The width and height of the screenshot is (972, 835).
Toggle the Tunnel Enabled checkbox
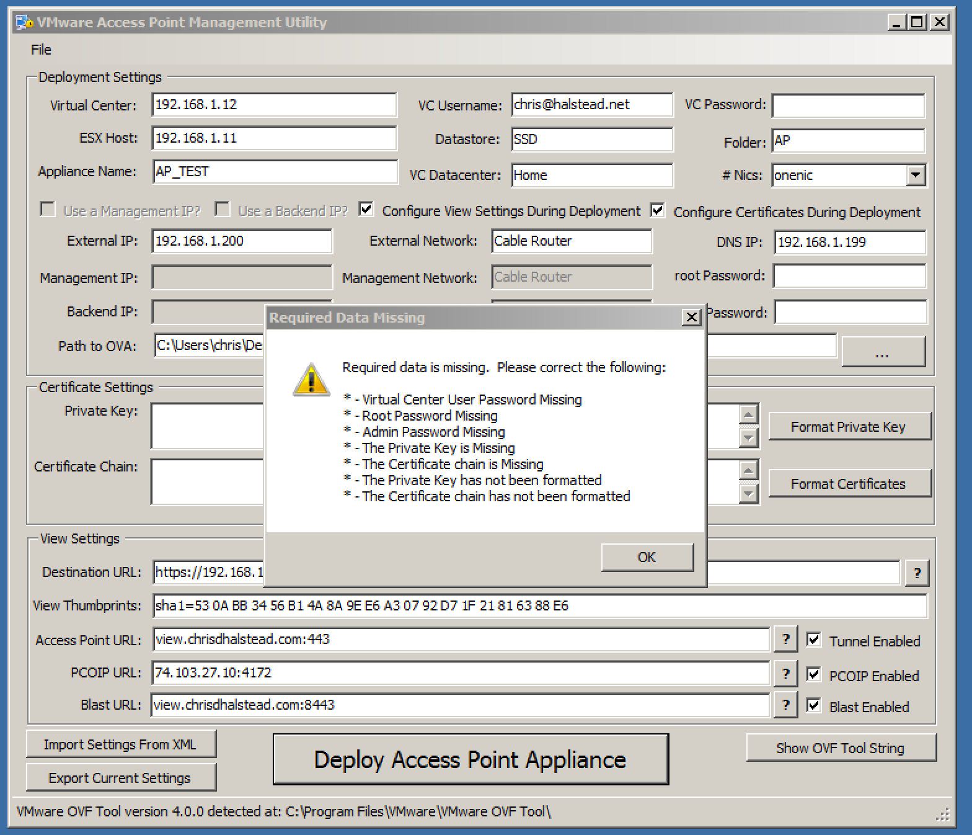click(x=814, y=640)
